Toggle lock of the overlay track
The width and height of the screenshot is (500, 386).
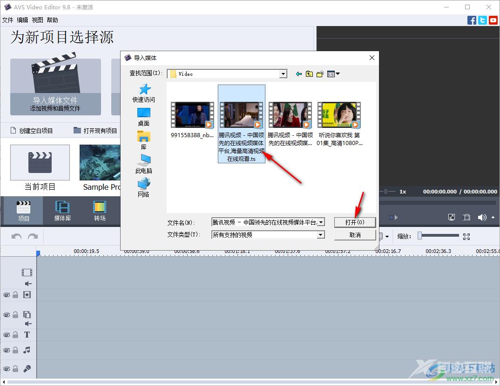pos(15,315)
